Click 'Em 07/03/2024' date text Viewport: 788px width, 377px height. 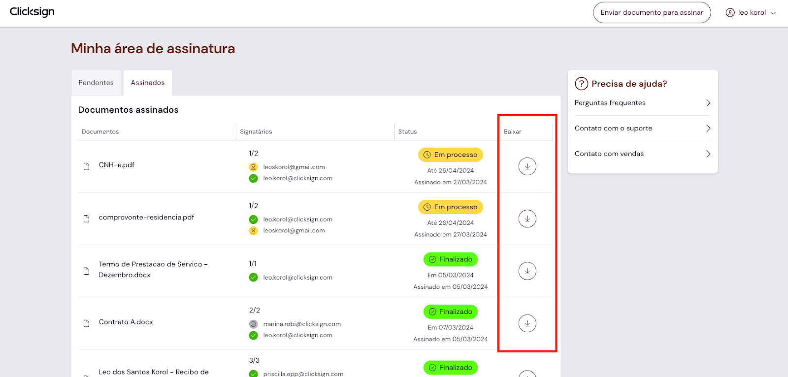tap(451, 328)
